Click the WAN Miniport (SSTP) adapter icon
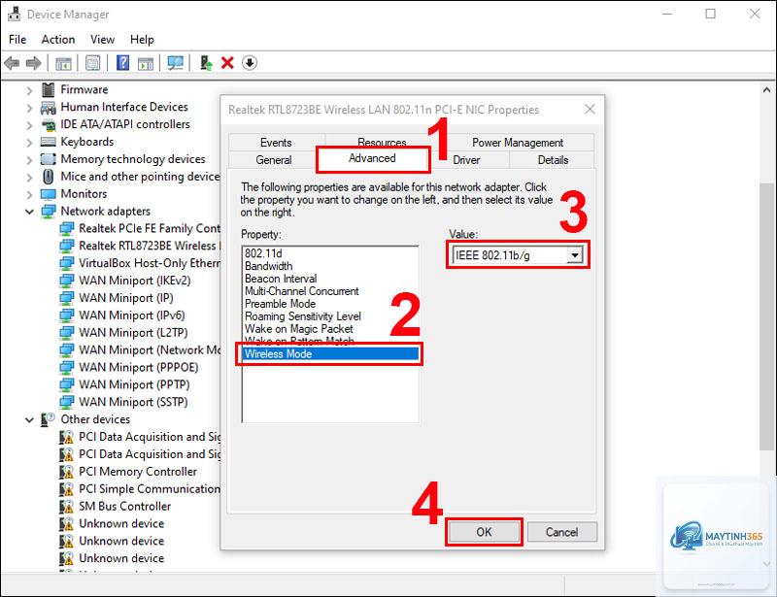This screenshot has width=777, height=597. tap(66, 402)
